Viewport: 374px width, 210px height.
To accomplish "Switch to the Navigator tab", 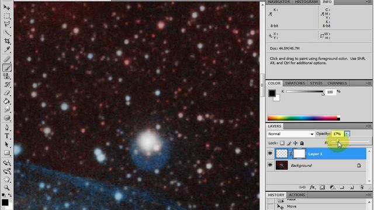I will 279,2.
